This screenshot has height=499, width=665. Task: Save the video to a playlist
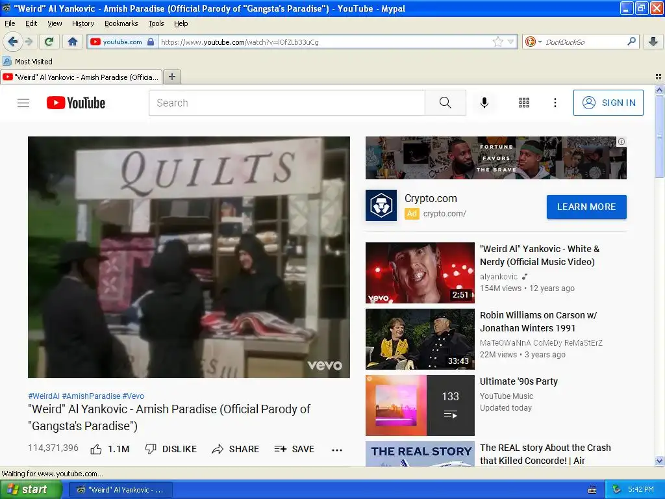(x=294, y=449)
